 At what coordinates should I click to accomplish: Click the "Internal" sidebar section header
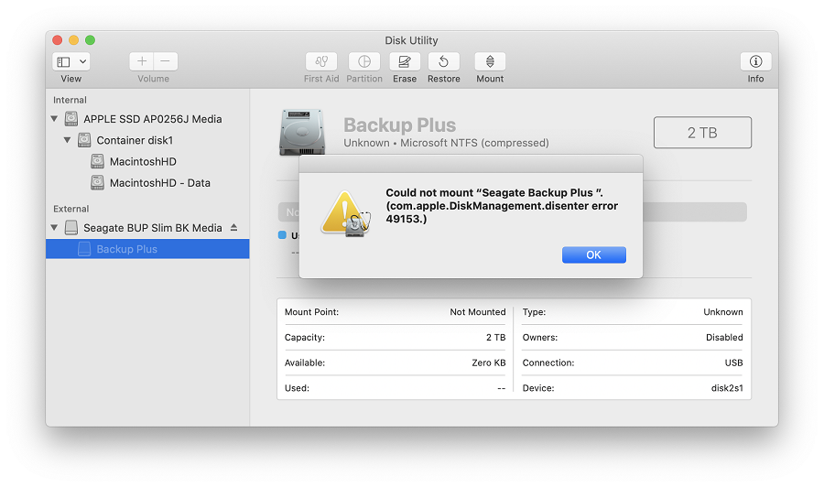[x=70, y=100]
